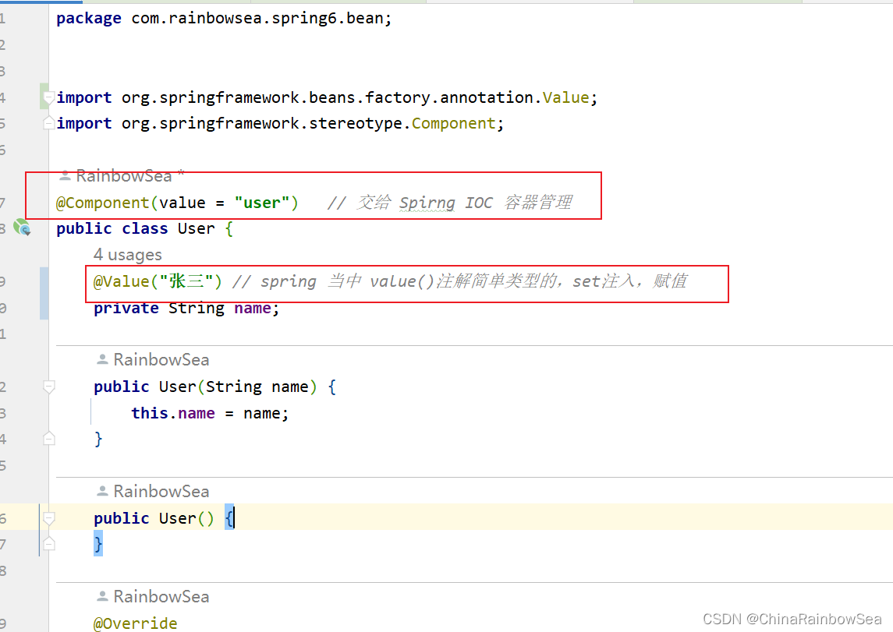Click the author icon above the parameterized User constructor
The image size is (893, 632).
[102, 359]
